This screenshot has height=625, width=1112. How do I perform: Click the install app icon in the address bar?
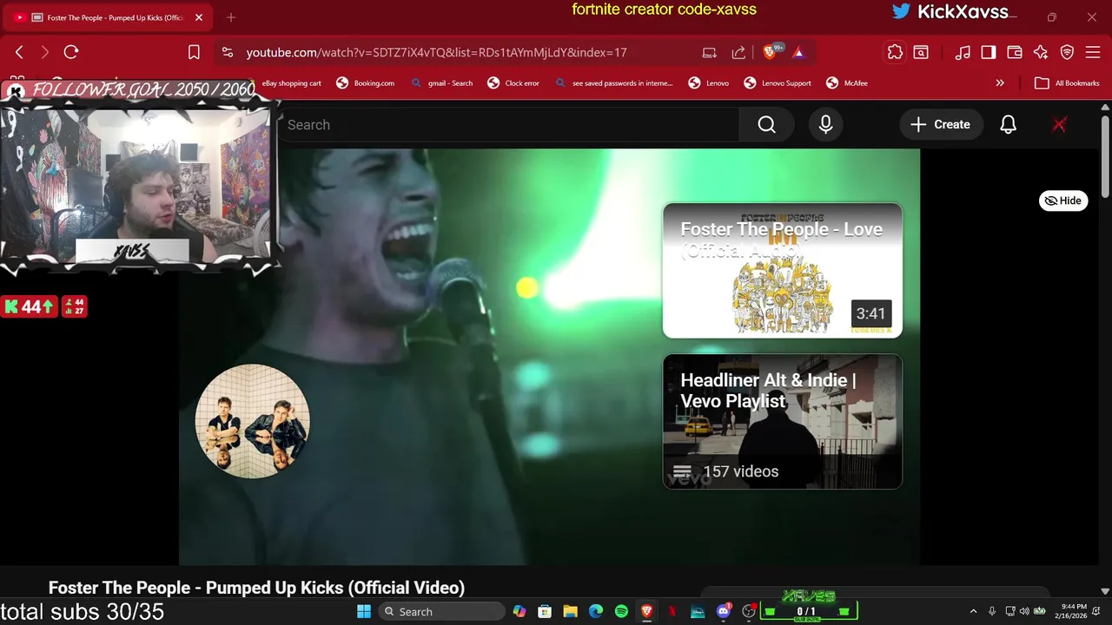710,52
